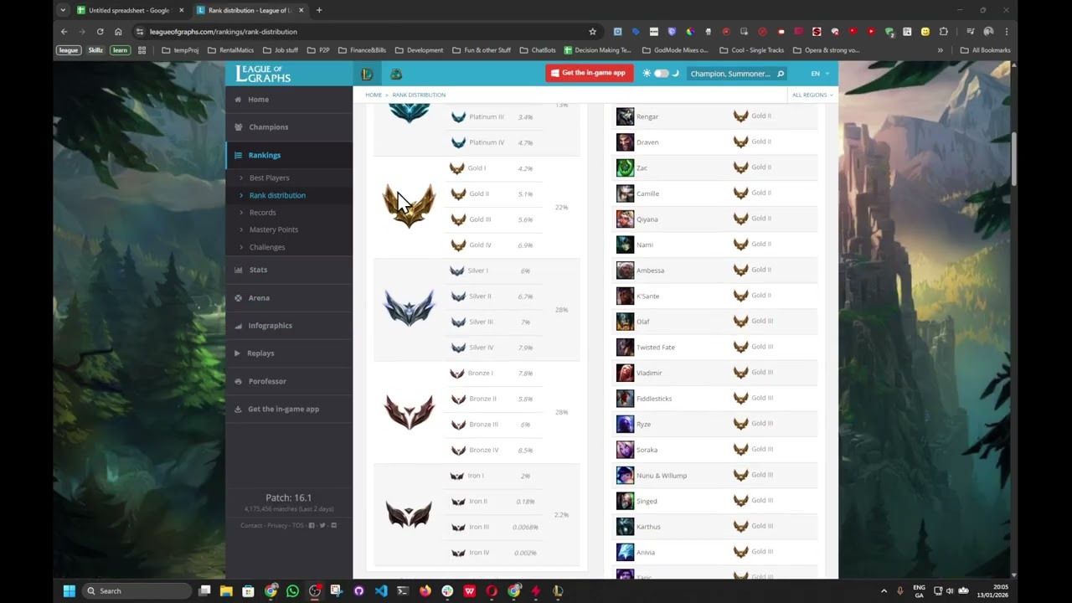1072x603 pixels.
Task: Open the Chrome tab search dropdown
Action: [x=63, y=10]
